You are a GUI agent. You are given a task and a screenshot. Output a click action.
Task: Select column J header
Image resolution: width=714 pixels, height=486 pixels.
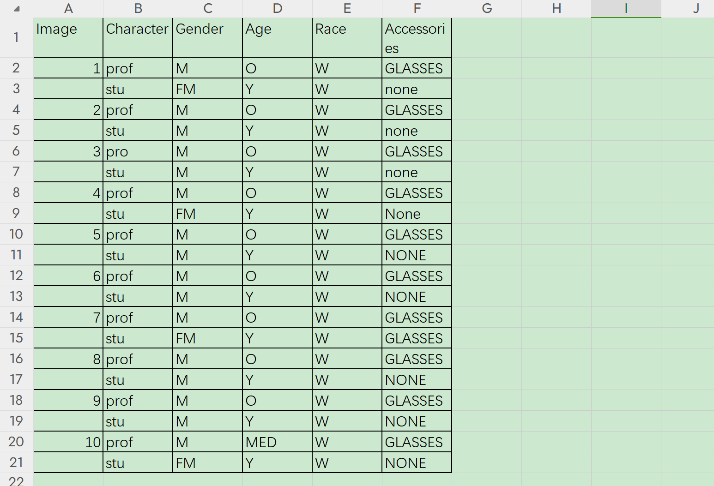696,8
